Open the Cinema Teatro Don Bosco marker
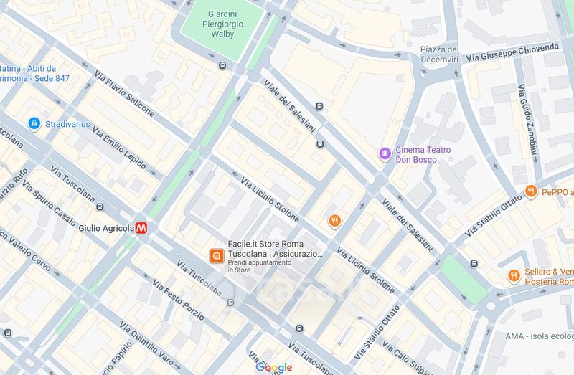This screenshot has height=375, width=574. pos(385,153)
